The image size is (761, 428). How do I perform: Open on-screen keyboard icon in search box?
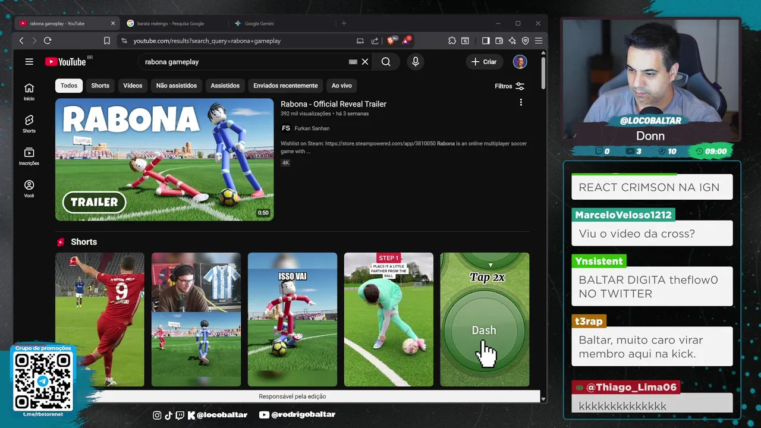(x=353, y=62)
